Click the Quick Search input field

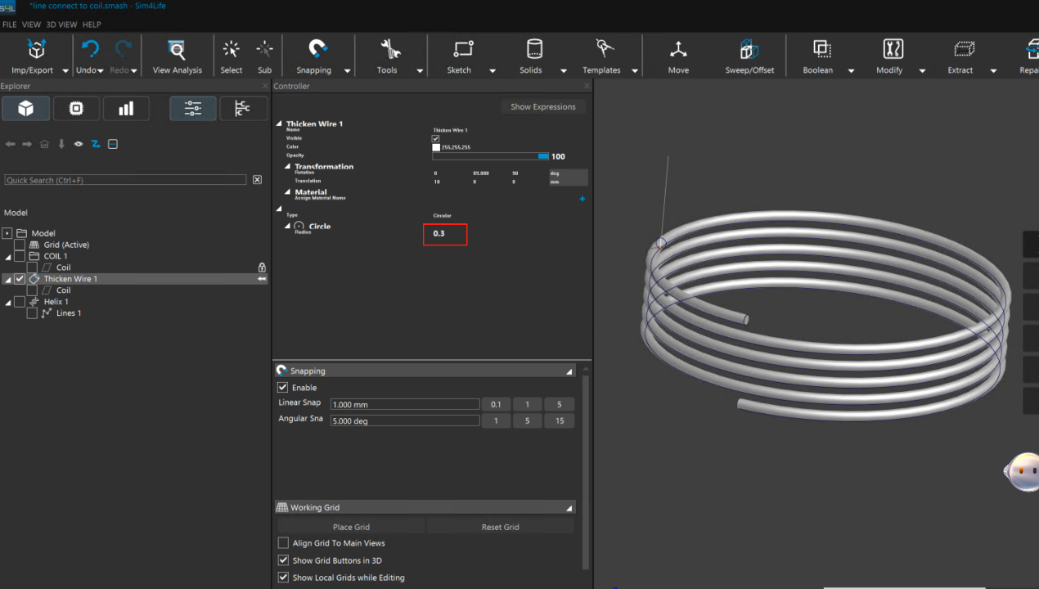[x=125, y=180]
